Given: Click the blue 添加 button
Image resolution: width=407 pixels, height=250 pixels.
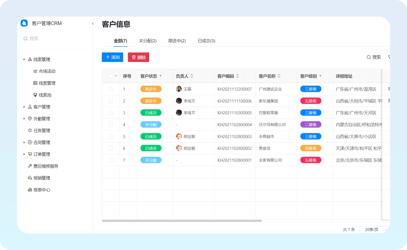Looking at the screenshot, I should [x=113, y=57].
